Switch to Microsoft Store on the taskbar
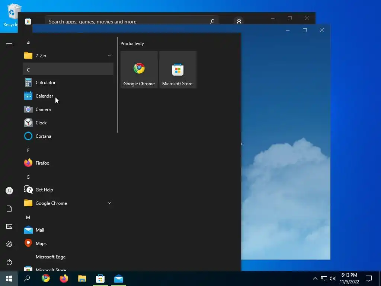 tap(100, 279)
